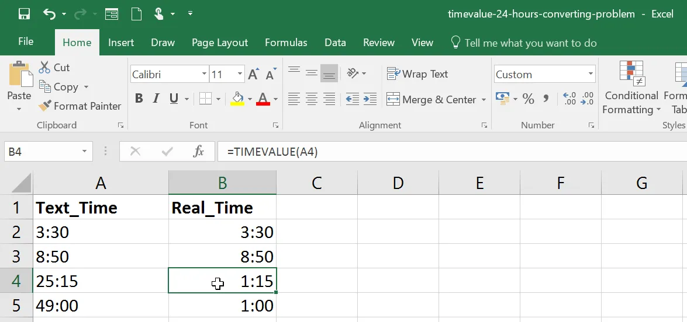The image size is (687, 322).
Task: Click the Undo arrow icon
Action: (x=50, y=14)
